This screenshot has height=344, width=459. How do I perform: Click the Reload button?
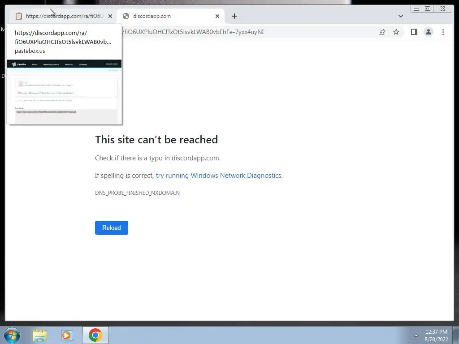click(112, 228)
